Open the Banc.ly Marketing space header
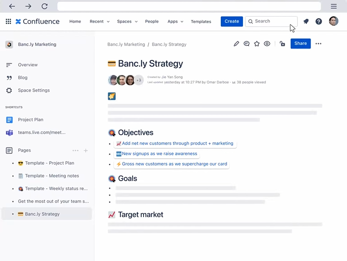The image size is (347, 261). click(x=37, y=44)
